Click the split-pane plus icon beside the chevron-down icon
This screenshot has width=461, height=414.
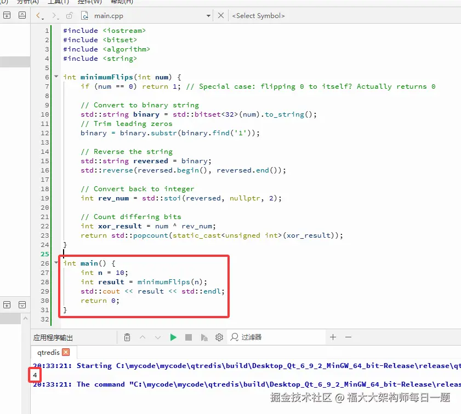tap(7, 305)
